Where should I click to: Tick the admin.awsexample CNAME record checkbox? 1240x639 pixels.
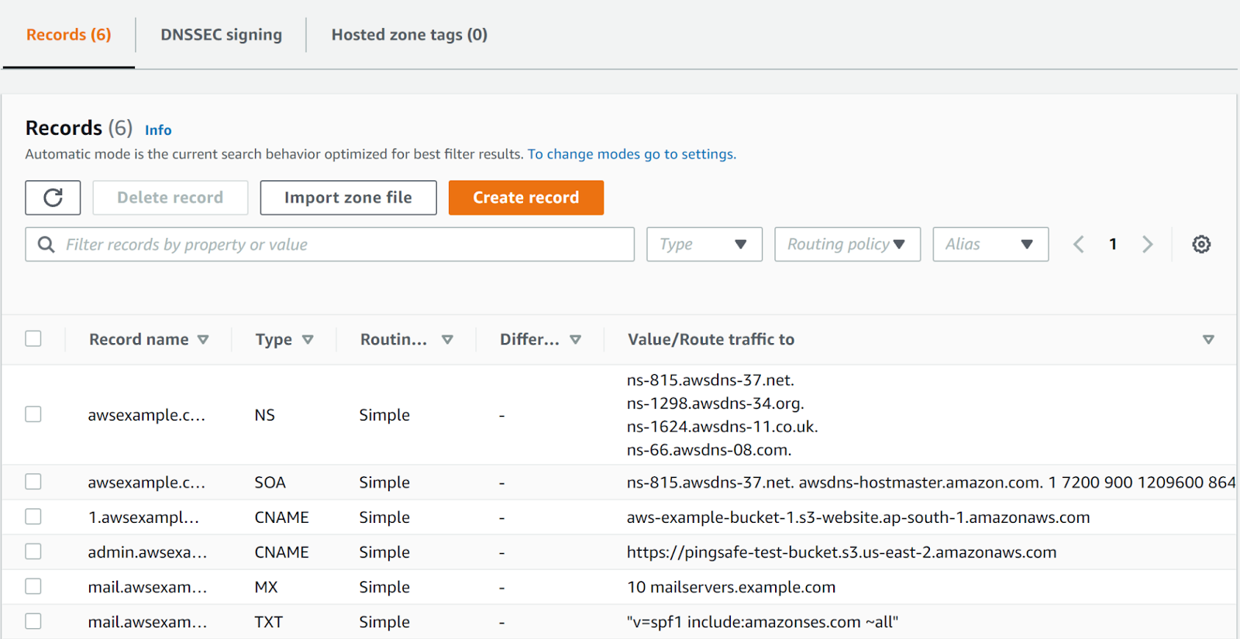click(x=33, y=551)
